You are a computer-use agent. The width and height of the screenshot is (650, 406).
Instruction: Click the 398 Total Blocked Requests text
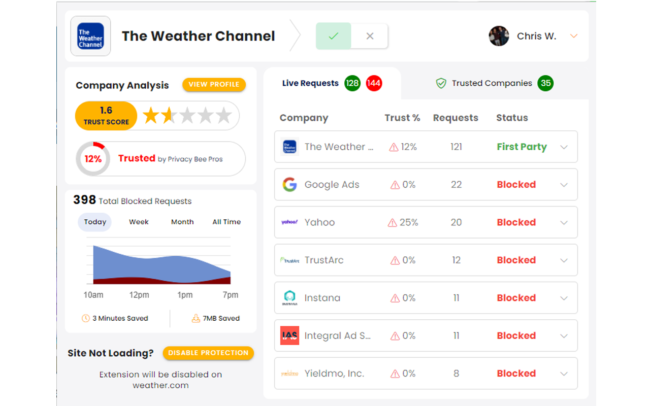click(x=133, y=200)
